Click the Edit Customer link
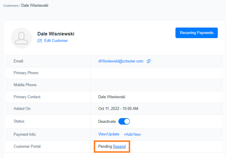Image resolution: width=226 pixels, height=158 pixels. 56,41
